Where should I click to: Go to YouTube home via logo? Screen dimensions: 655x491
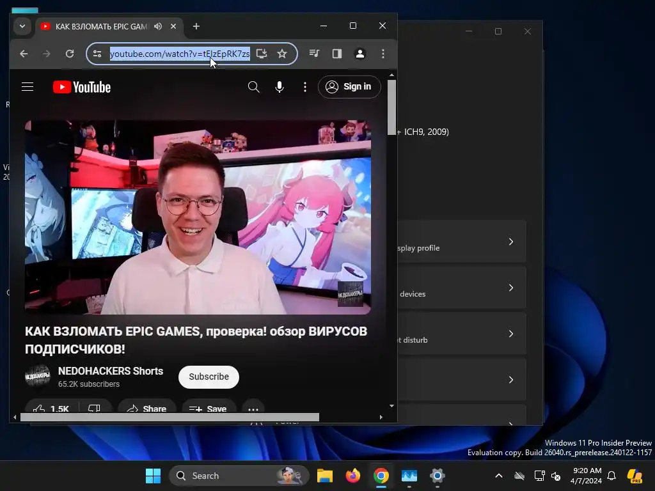tap(82, 87)
